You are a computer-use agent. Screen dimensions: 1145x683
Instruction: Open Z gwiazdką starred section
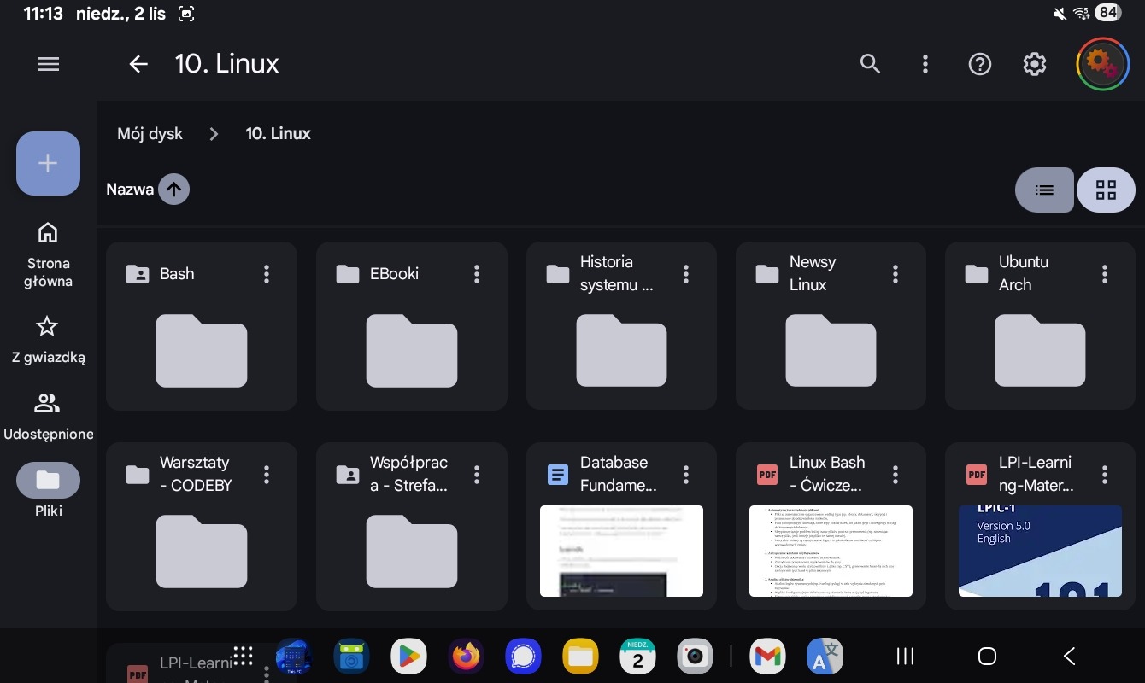click(48, 339)
